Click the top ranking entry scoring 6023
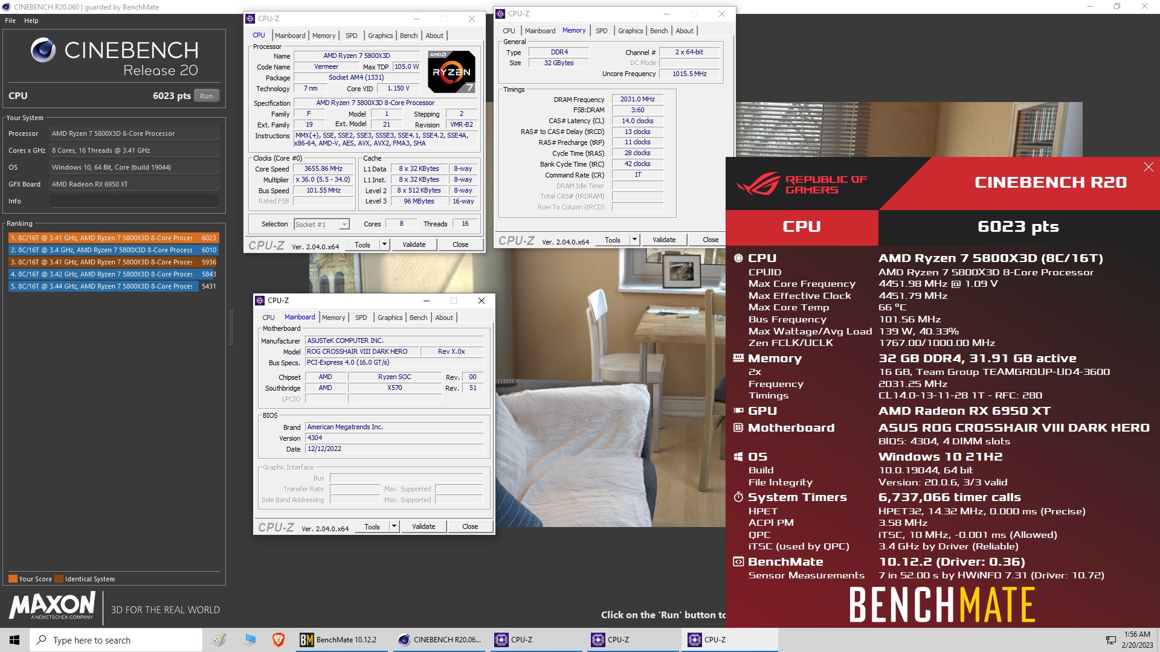1160x652 pixels. coord(113,238)
